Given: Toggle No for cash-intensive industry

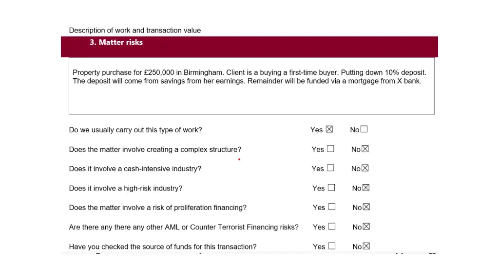Looking at the screenshot, I should [365, 168].
